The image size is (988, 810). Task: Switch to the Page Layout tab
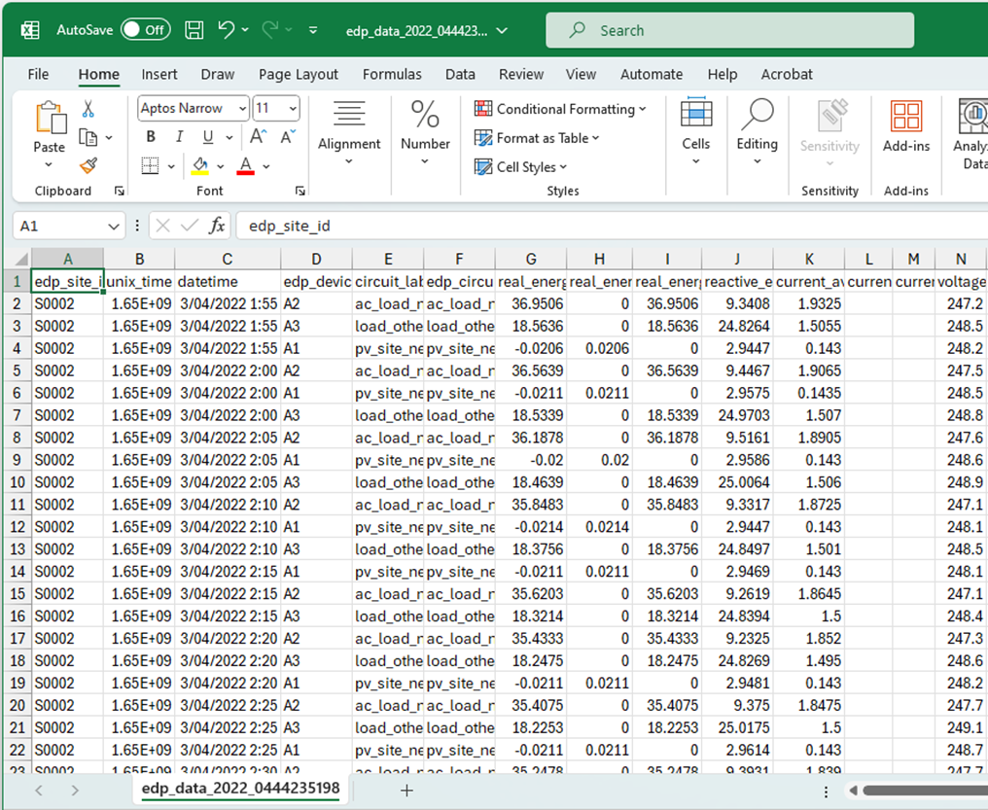[299, 74]
